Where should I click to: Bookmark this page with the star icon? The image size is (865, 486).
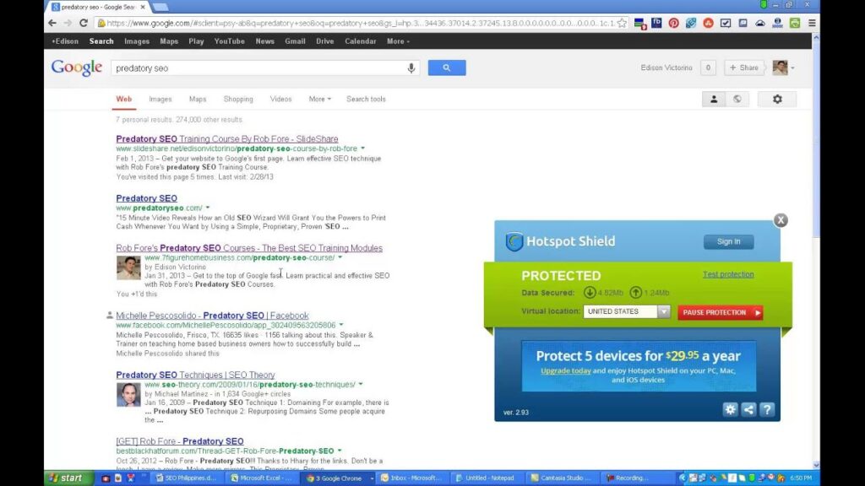(x=622, y=23)
